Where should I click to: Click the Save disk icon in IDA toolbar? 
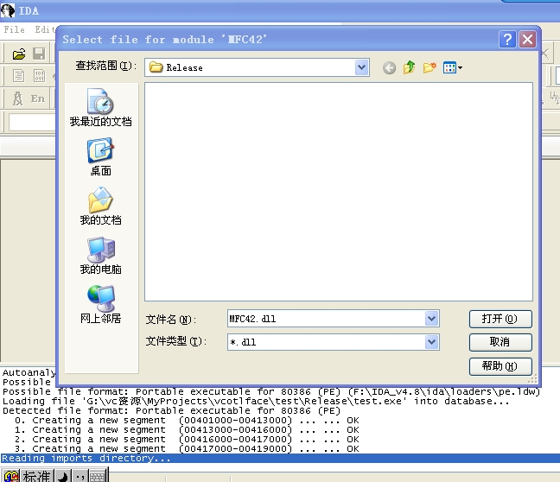point(39,54)
